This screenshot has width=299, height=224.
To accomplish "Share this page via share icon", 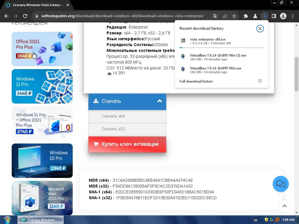I will (225, 16).
